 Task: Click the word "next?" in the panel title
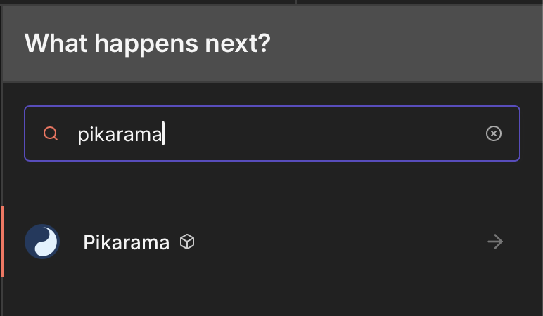point(238,44)
